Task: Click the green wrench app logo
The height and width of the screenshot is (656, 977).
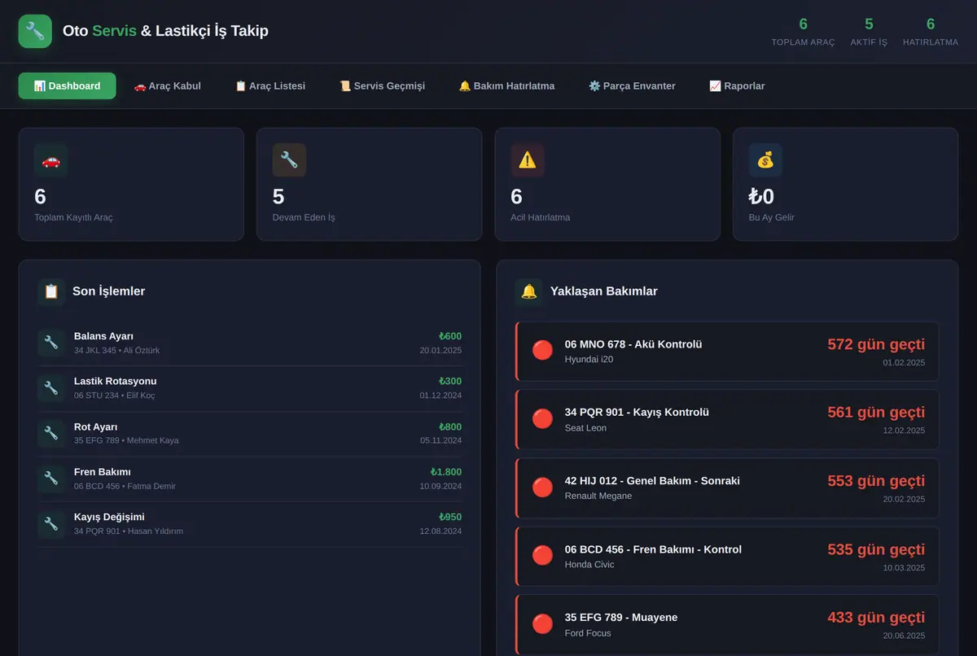Action: click(x=35, y=31)
